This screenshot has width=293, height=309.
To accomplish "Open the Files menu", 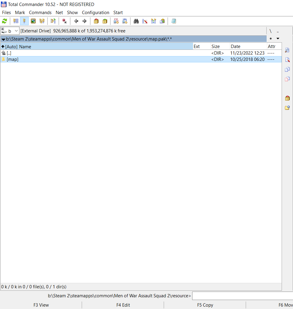I will click(x=6, y=12).
